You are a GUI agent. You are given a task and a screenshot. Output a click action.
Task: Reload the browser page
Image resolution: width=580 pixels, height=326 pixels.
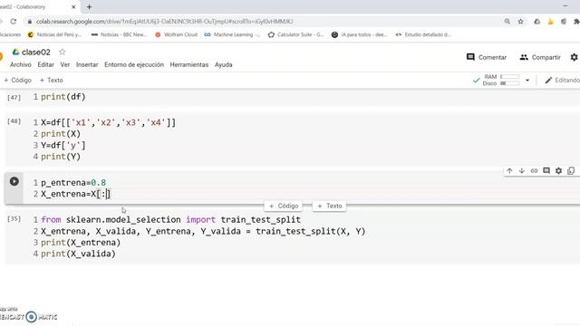[14, 22]
